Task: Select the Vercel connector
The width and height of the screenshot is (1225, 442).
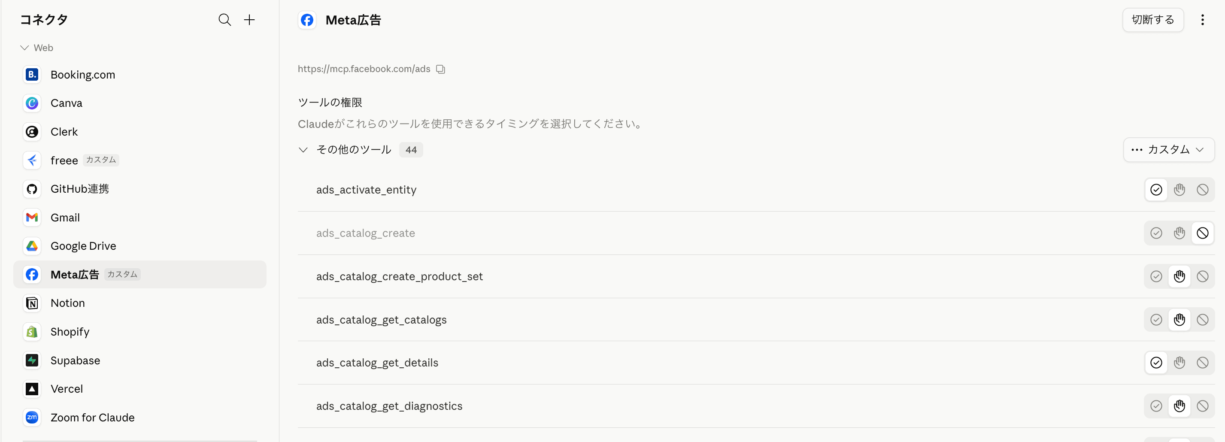Action: (x=140, y=389)
